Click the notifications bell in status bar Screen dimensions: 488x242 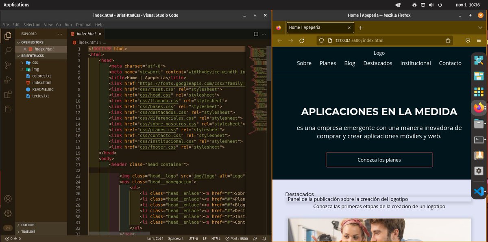(x=264, y=239)
